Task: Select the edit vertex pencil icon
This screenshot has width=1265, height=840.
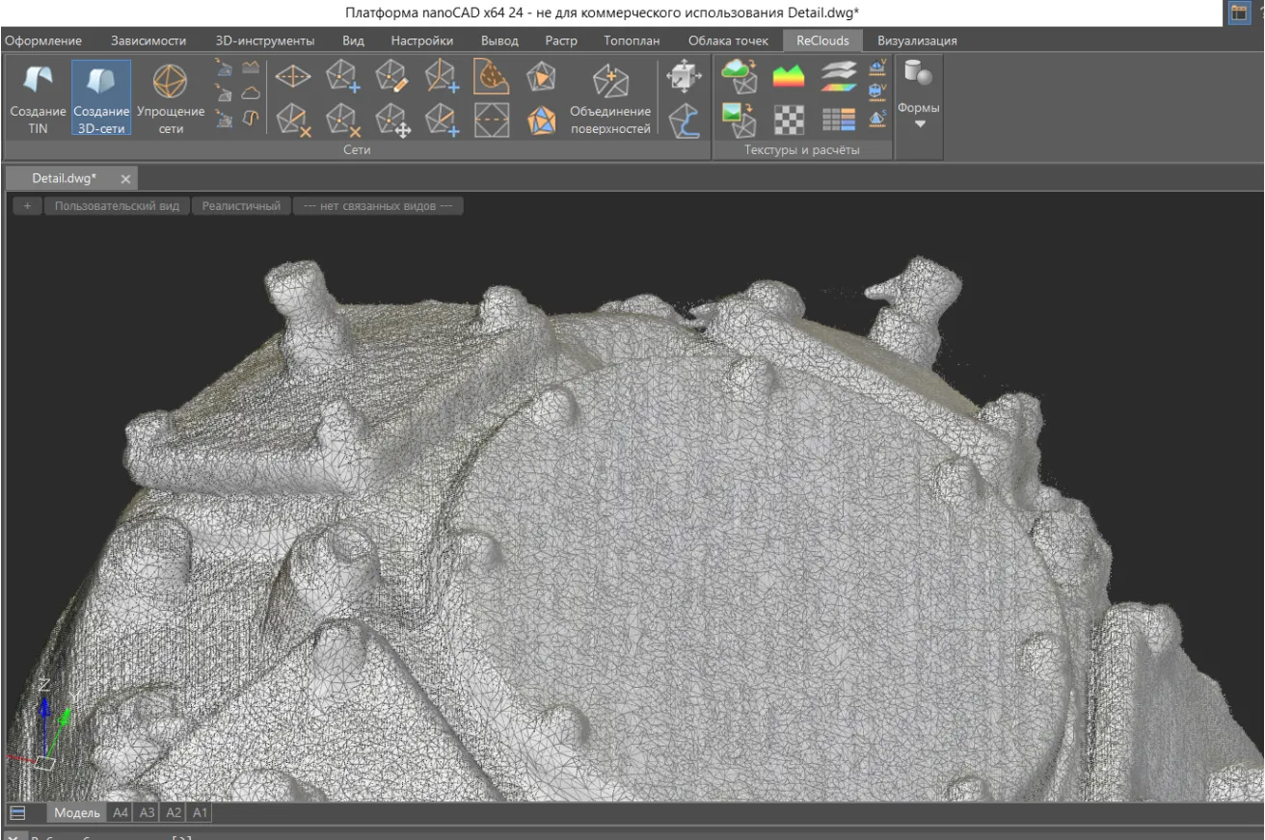Action: point(392,77)
